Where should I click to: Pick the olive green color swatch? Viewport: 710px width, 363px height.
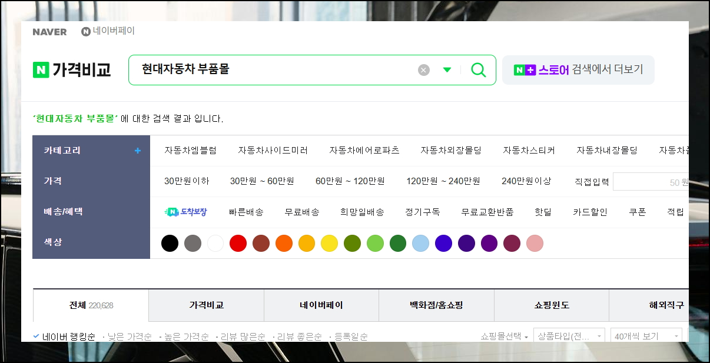(352, 243)
